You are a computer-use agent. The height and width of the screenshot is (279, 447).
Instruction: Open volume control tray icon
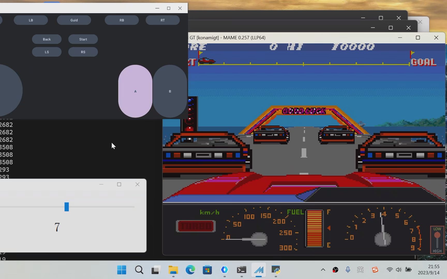(399, 270)
